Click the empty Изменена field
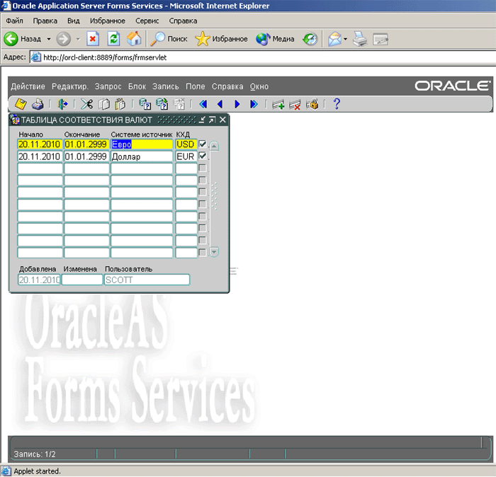 (82, 280)
